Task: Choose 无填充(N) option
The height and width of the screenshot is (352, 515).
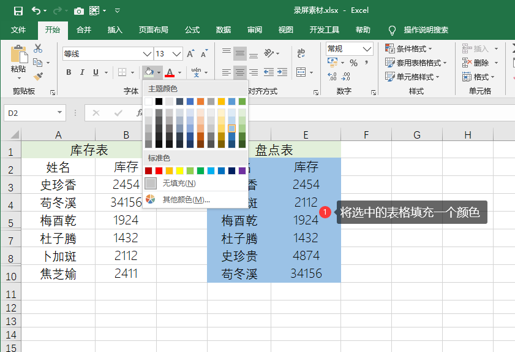Action: pyautogui.click(x=195, y=183)
